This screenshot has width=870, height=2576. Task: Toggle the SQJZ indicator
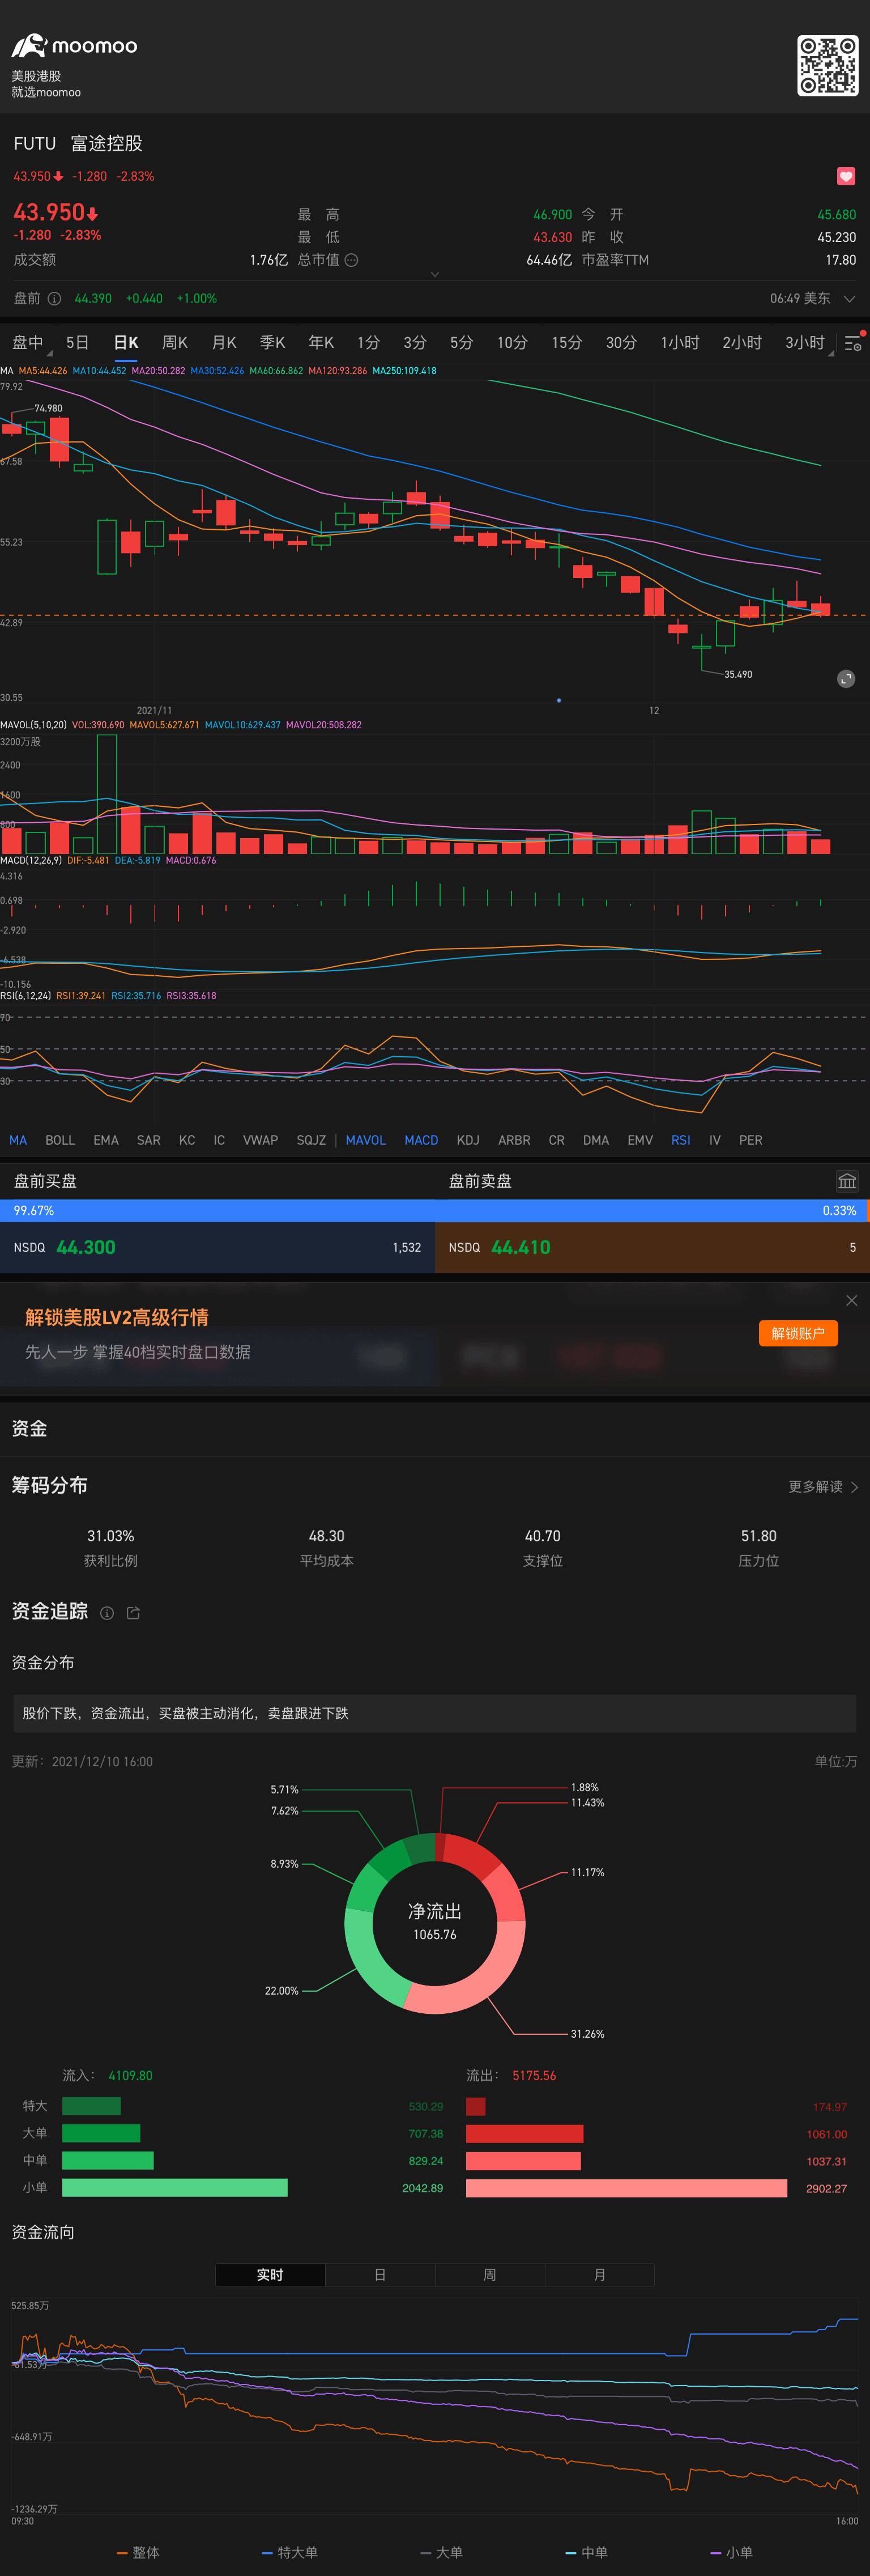tap(311, 1140)
